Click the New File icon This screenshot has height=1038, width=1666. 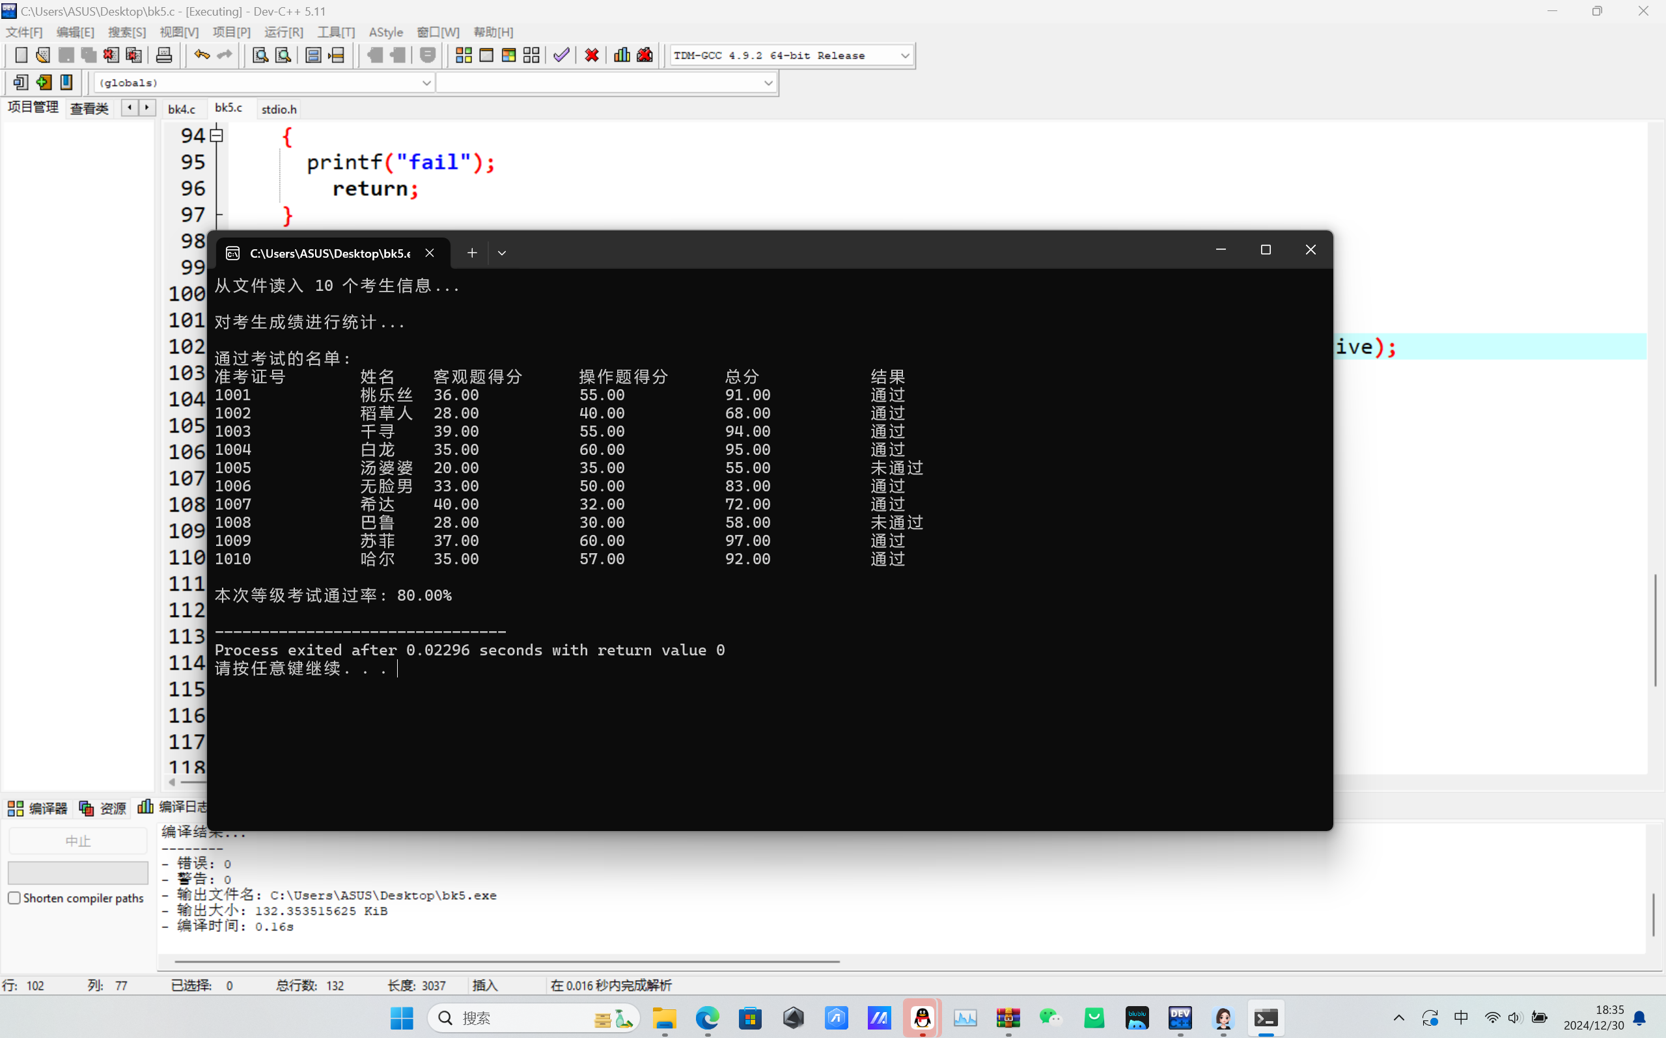point(21,55)
